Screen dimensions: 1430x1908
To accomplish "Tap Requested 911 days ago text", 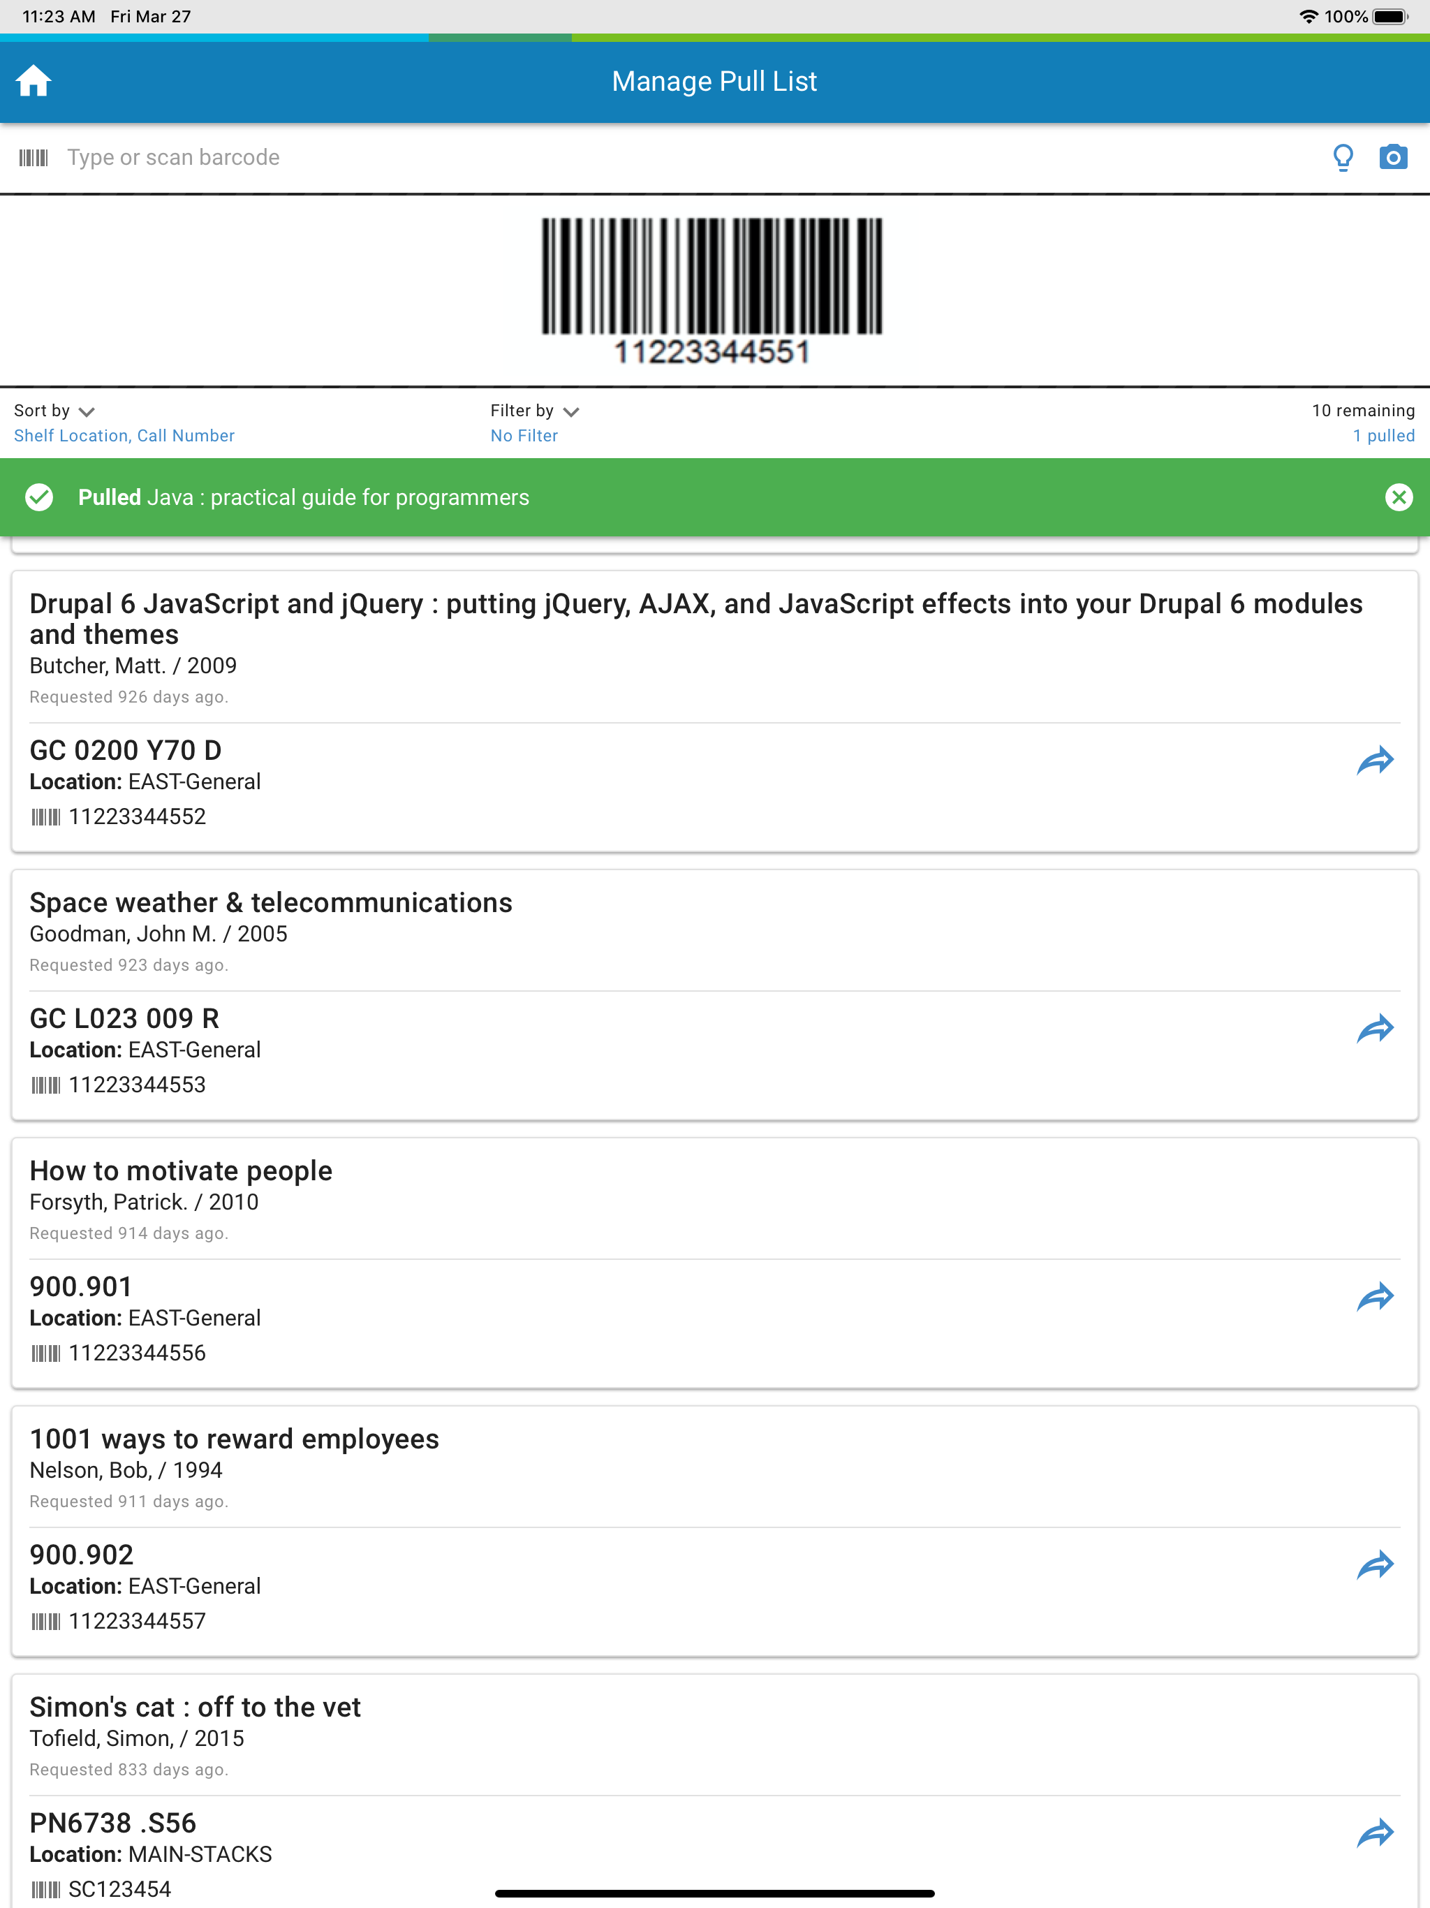I will 129,1503.
